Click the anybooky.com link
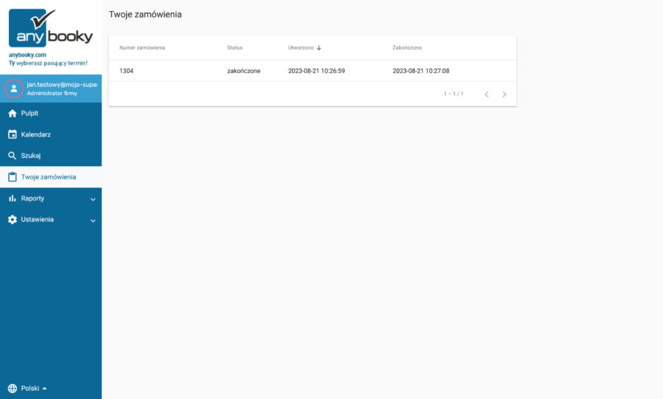This screenshot has width=663, height=399. tap(27, 55)
